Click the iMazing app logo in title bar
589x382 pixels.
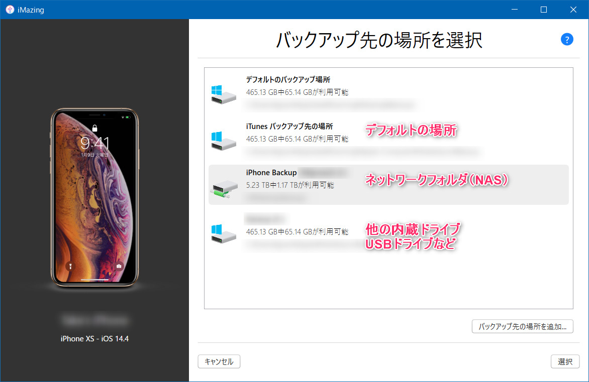pos(10,10)
